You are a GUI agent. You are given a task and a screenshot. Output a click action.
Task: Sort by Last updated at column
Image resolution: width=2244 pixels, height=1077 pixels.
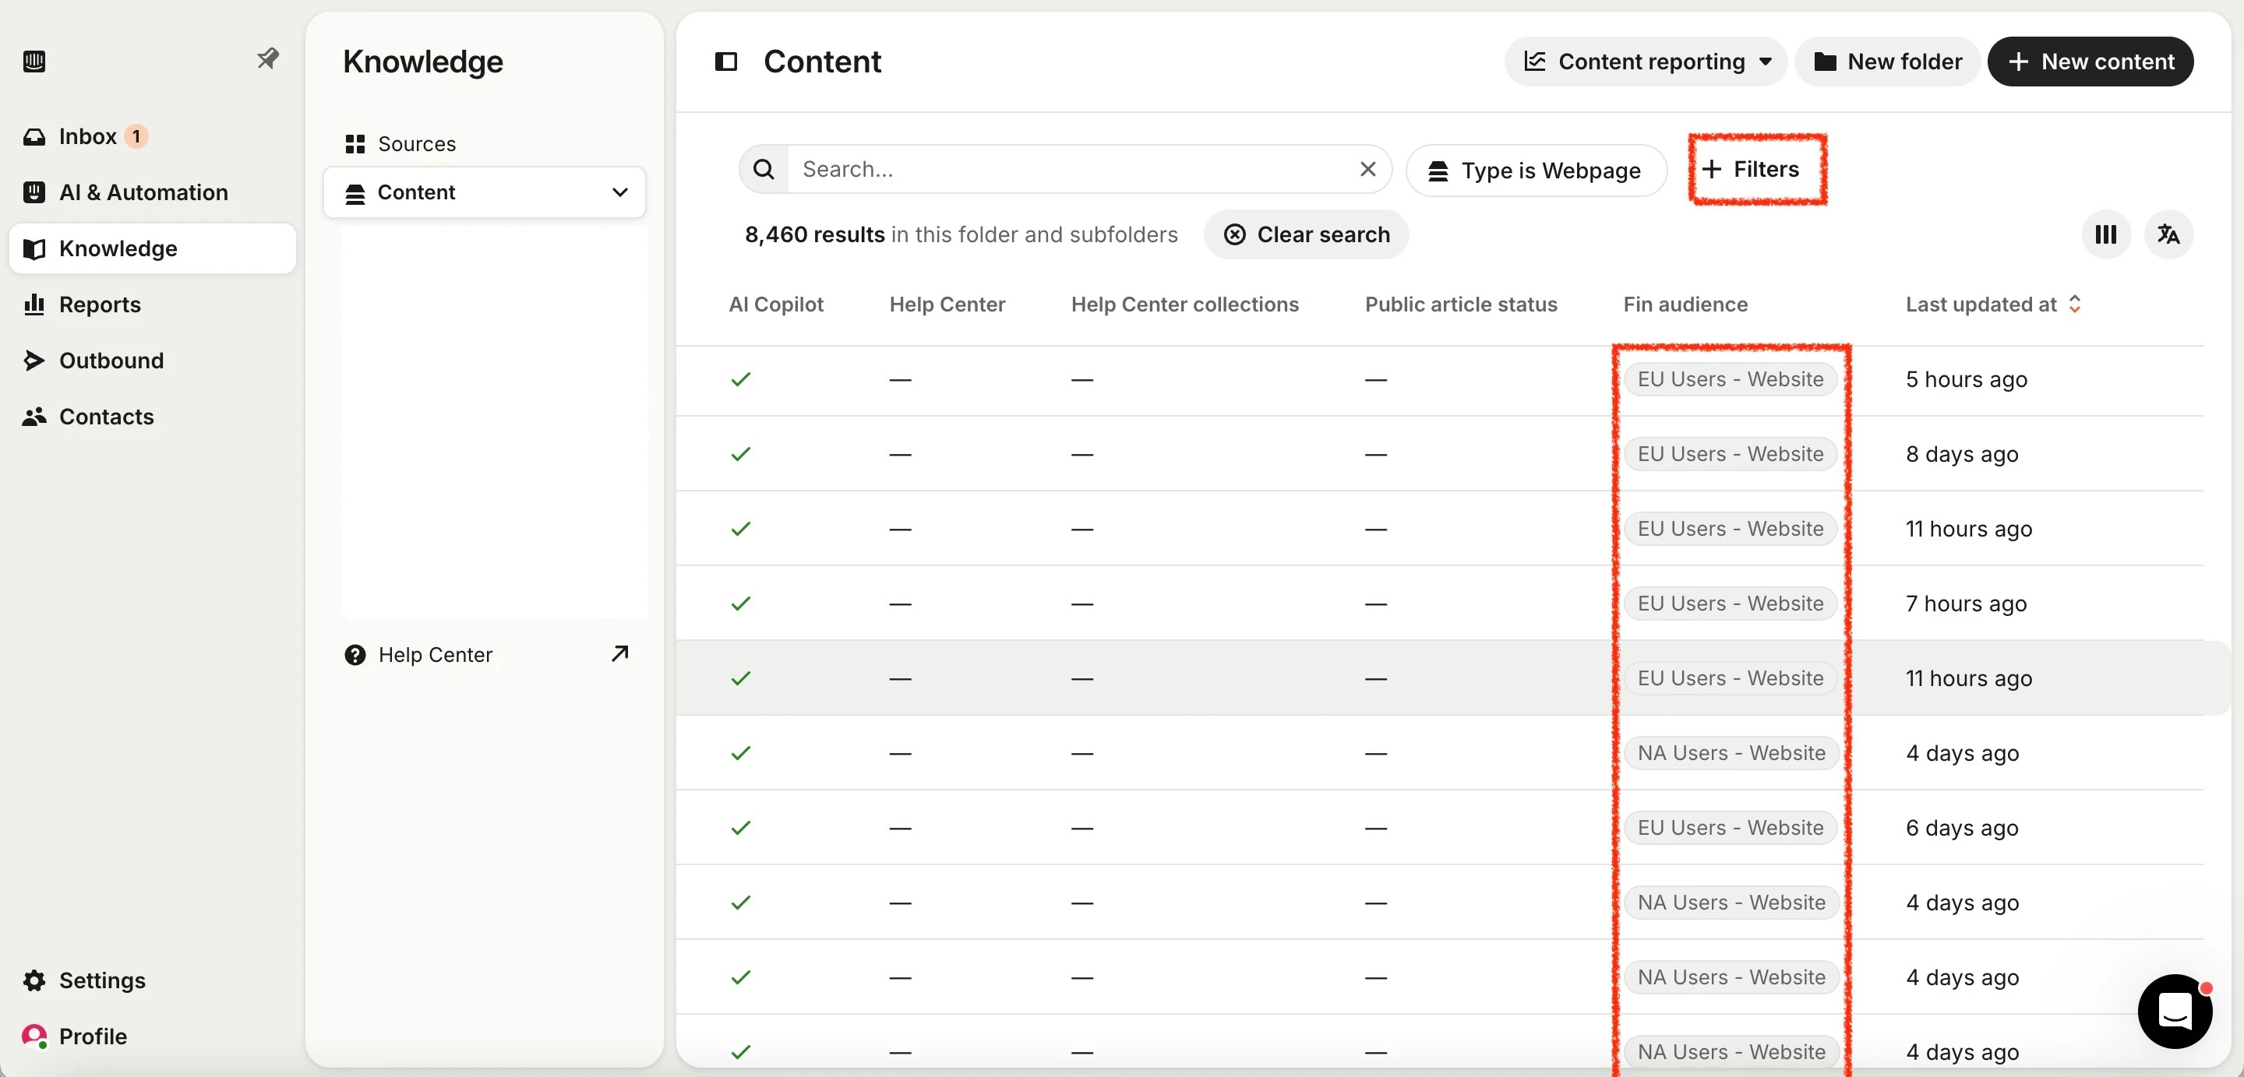click(x=1993, y=304)
